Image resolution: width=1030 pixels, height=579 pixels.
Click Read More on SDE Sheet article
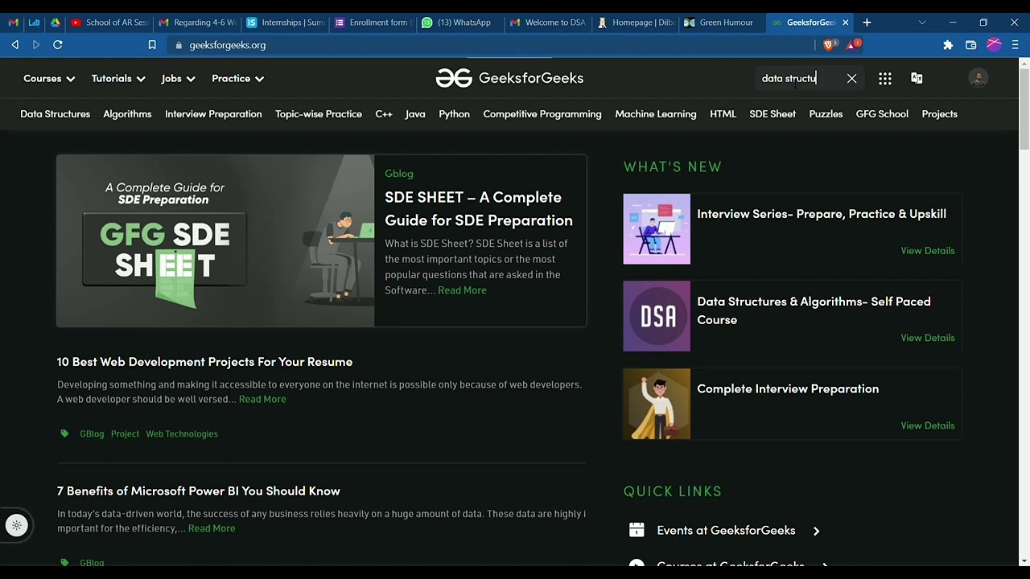[x=462, y=290]
